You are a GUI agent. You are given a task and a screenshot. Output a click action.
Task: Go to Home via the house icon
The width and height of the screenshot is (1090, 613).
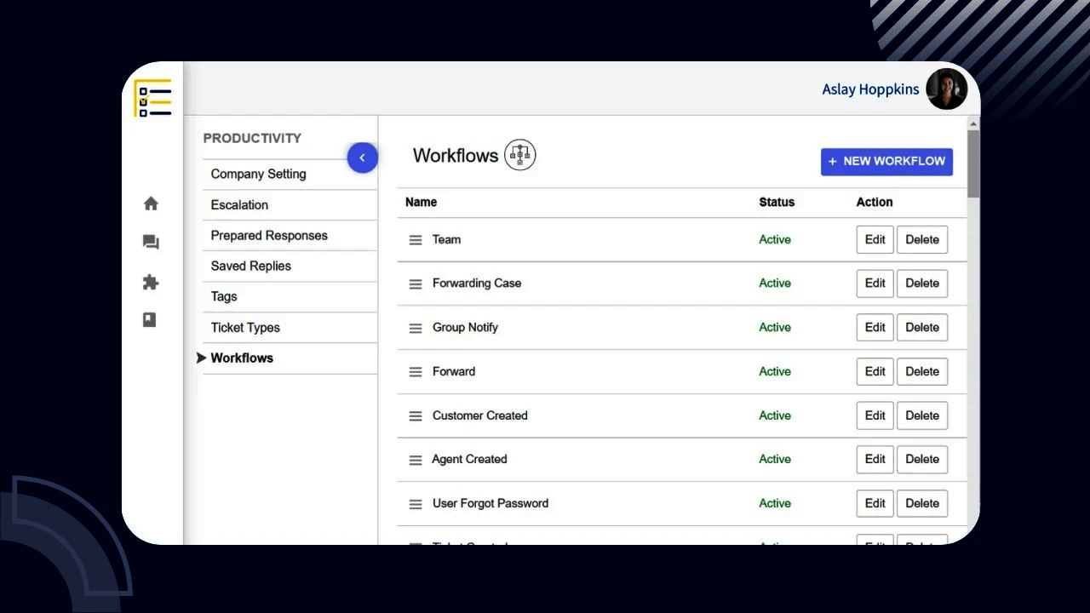click(151, 203)
